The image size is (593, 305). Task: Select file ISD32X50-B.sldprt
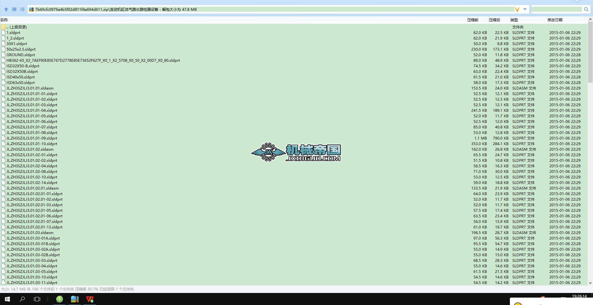pyautogui.click(x=23, y=66)
